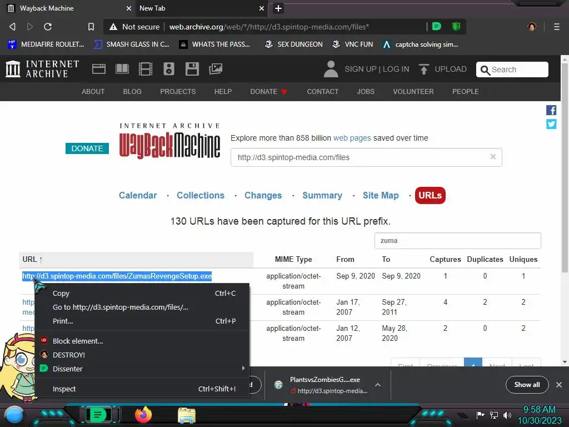Image resolution: width=569 pixels, height=427 pixels.
Task: Share the page on Facebook
Action: coord(551,110)
